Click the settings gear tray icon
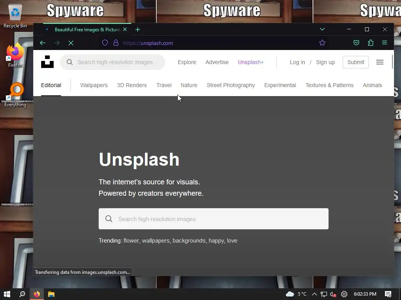Viewport: 401px width, 300px height. pos(344,294)
